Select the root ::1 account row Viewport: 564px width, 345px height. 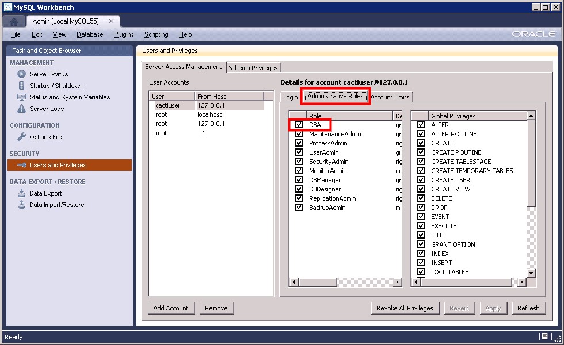pyautogui.click(x=207, y=133)
